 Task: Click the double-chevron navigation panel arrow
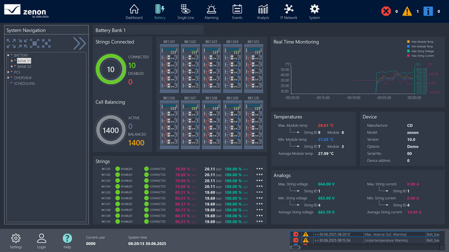pos(79,44)
